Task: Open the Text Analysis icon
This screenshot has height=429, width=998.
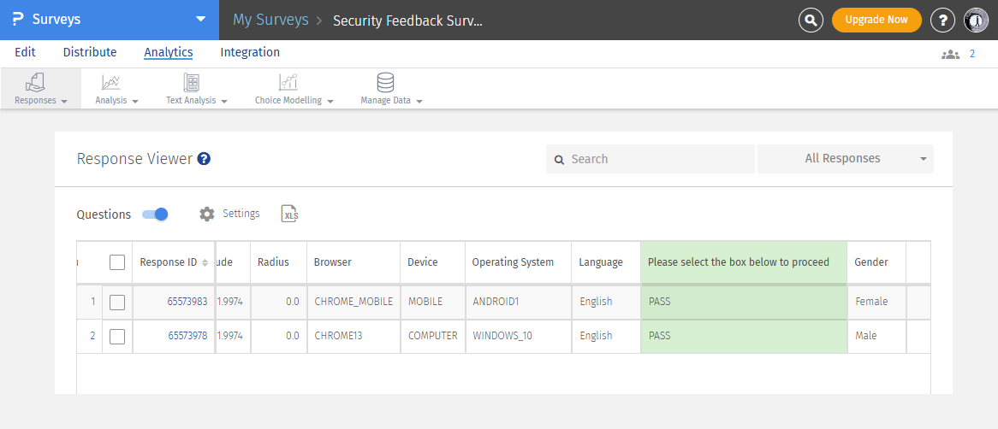Action: tap(192, 83)
